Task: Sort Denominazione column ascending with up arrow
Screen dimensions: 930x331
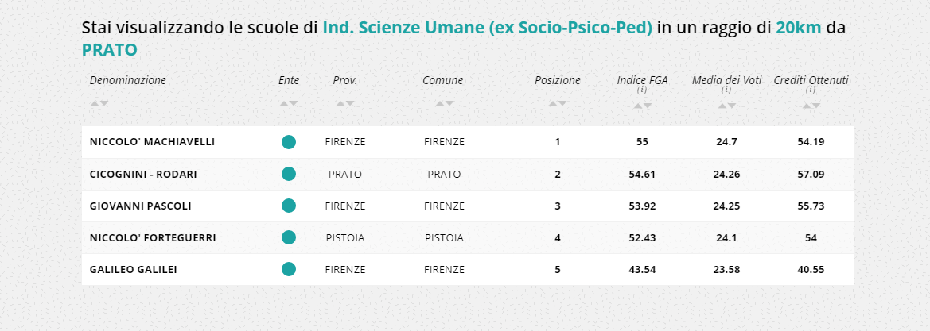Action: 95,103
